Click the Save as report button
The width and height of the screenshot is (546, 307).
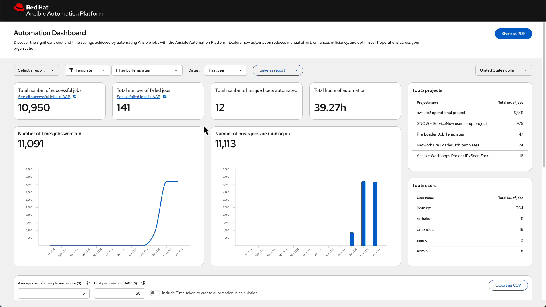click(x=272, y=70)
